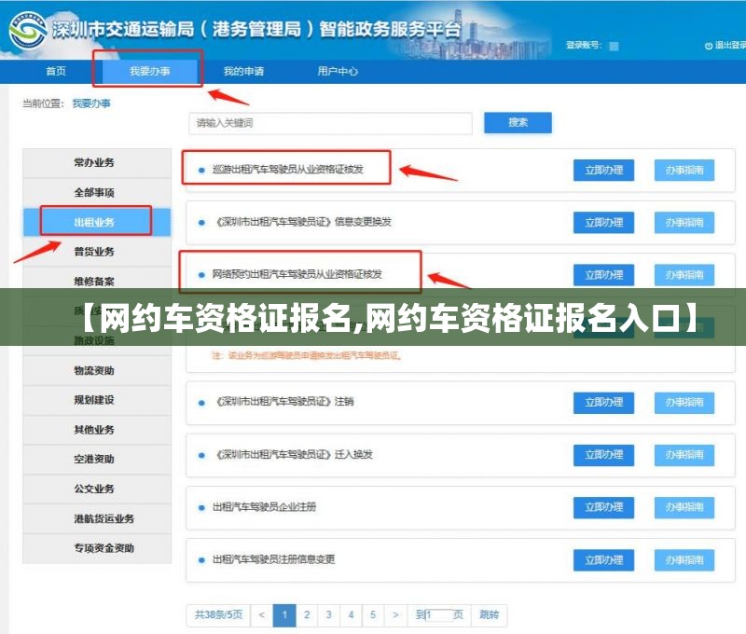Select page 1 in pagination
This screenshot has width=746, height=634.
(284, 615)
